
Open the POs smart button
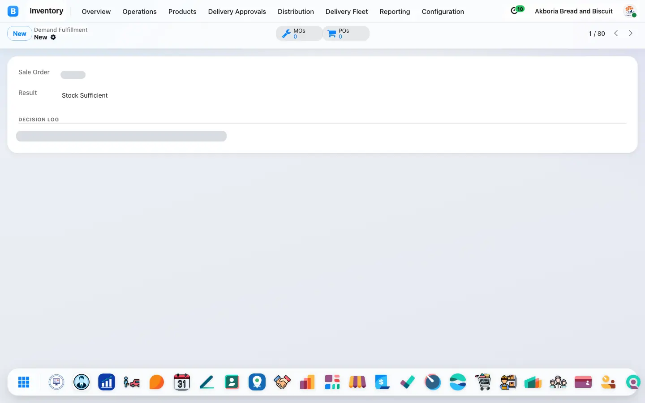[346, 34]
